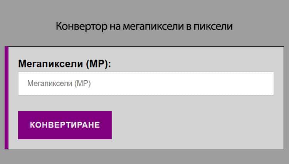This screenshot has width=289, height=164.
Task: Click the bold Мегапиксели (MP): label
Action: coord(65,64)
